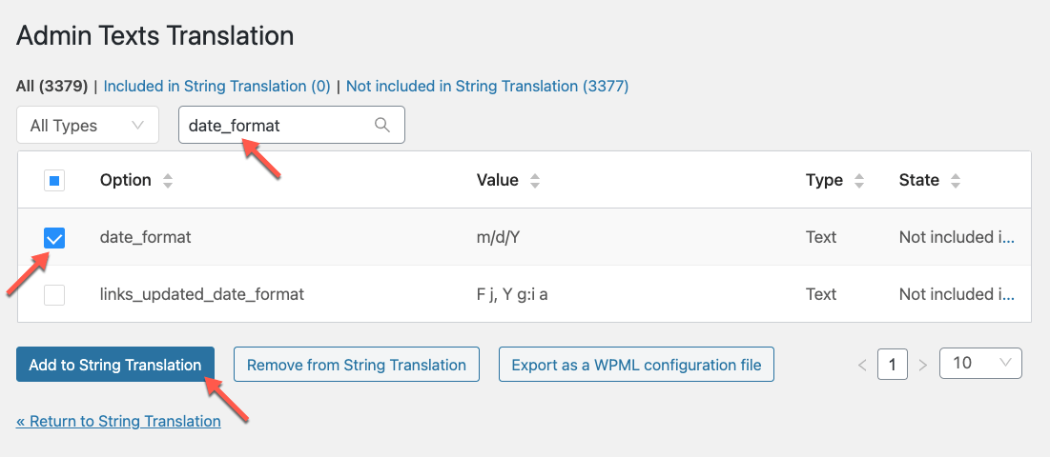
Task: Export as a WPML configuration file
Action: [636, 365]
